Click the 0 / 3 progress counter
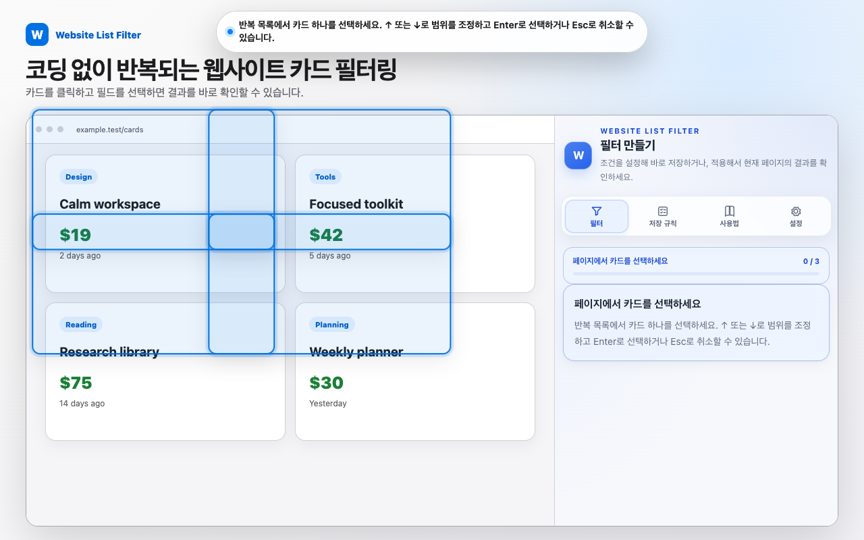 (x=811, y=261)
